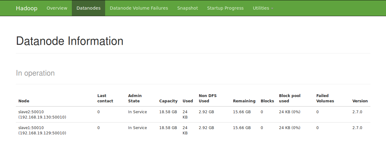Open the Overview tab
This screenshot has height=149, width=386.
(x=57, y=8)
